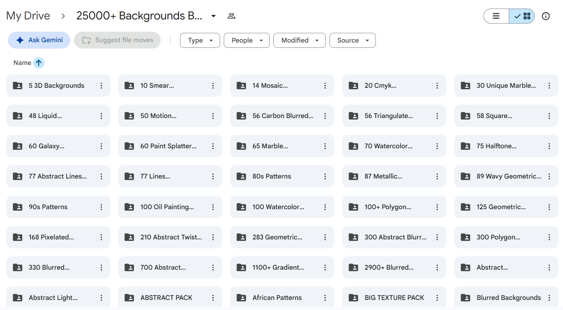Viewport: 563px width, 310px height.
Task: Open more options for 20 Cmyk folder
Action: 437,86
